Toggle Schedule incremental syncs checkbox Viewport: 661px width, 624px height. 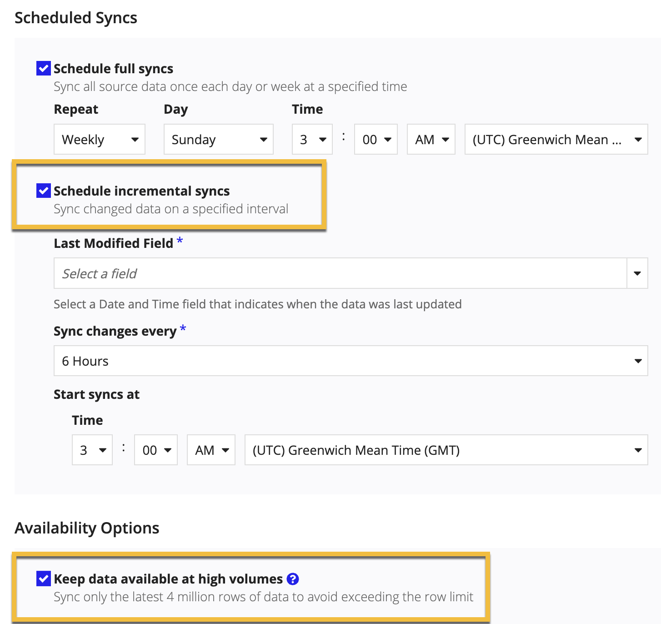coord(44,191)
